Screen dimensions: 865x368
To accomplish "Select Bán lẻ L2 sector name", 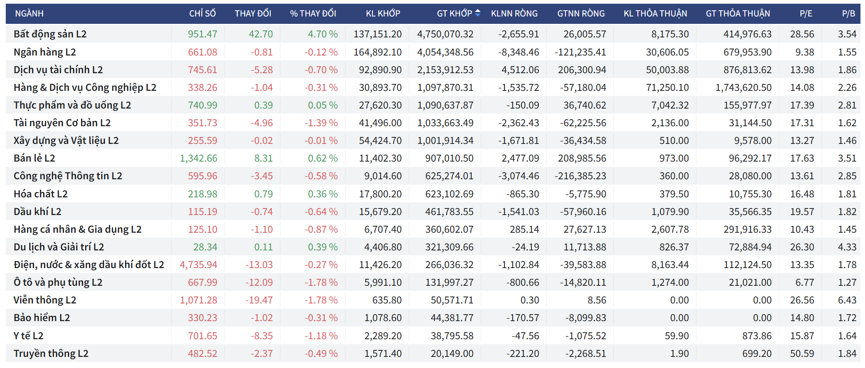I will [34, 158].
